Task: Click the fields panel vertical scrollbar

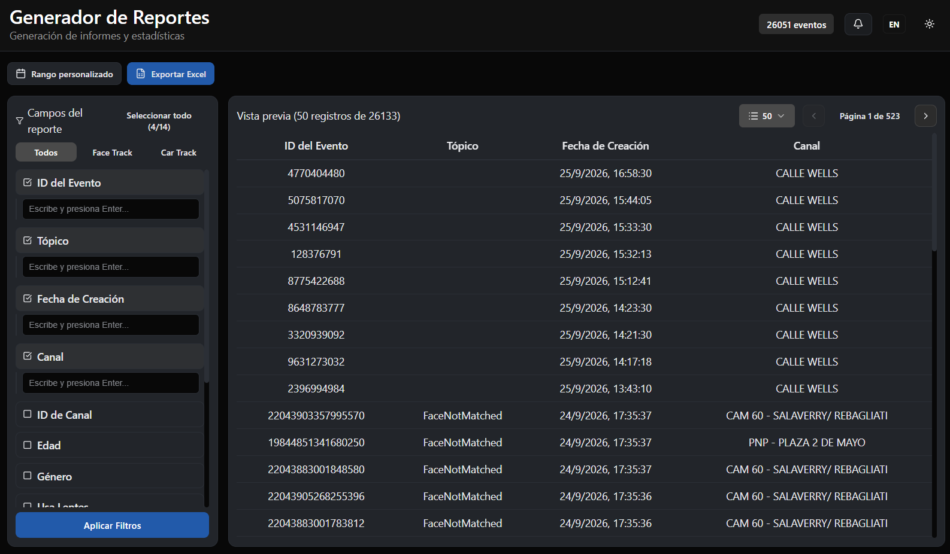Action: [x=207, y=276]
